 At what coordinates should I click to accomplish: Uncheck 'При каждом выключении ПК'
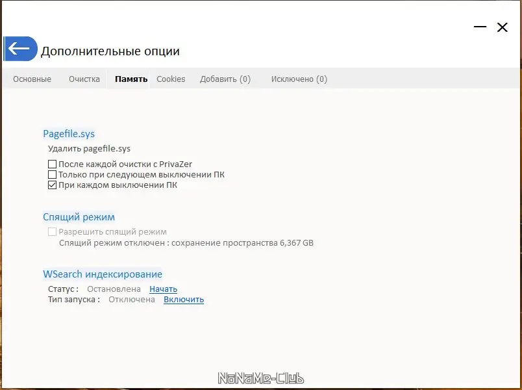click(52, 185)
